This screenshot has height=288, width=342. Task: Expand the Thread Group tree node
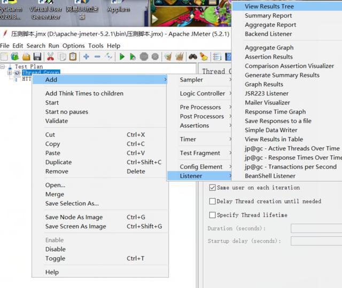coord(10,73)
